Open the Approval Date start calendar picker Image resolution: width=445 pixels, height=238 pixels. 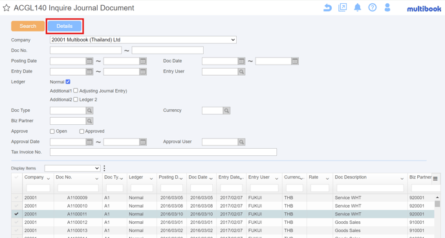[89, 142]
